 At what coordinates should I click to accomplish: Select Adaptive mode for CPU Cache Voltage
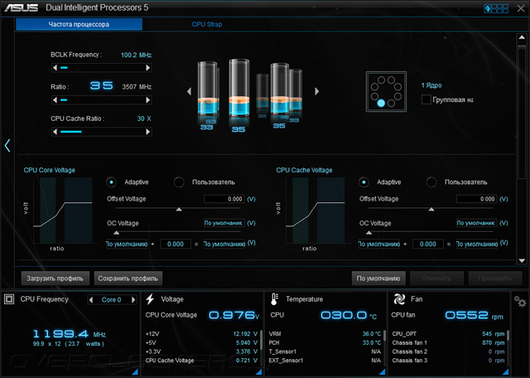coord(364,182)
